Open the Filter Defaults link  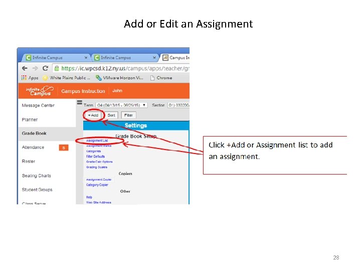95,156
